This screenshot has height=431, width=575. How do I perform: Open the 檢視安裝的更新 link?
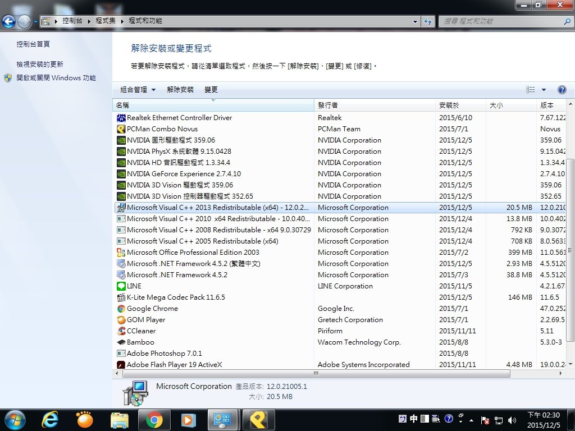click(40, 65)
